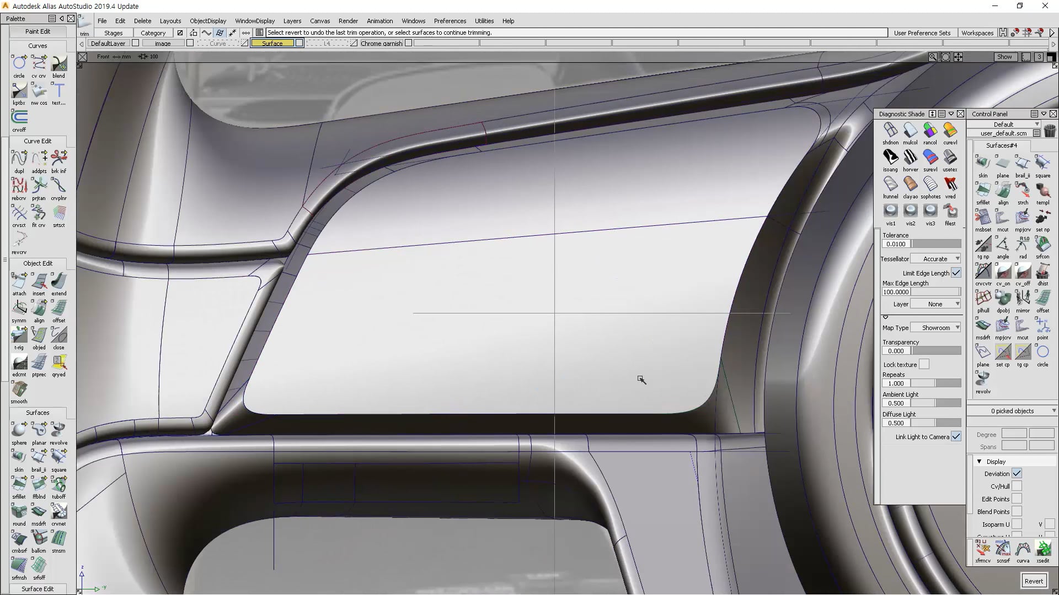Toggle Limit Edge Length checkbox
The width and height of the screenshot is (1059, 595).
click(956, 273)
